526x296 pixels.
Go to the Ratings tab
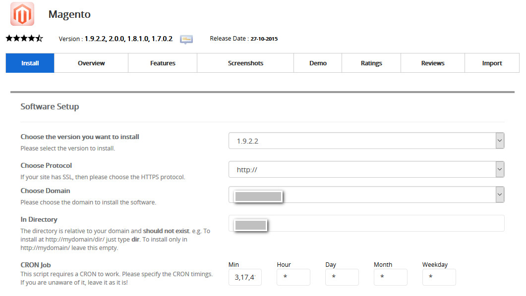pyautogui.click(x=371, y=63)
